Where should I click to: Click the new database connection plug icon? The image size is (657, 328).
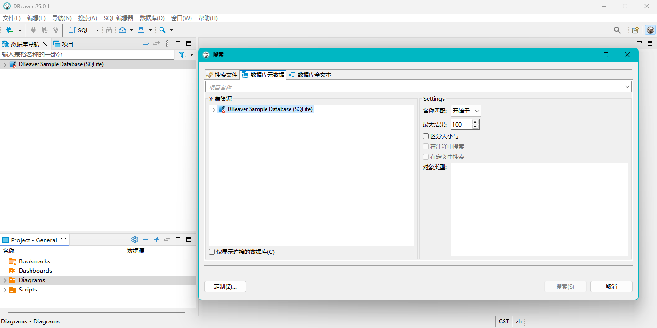9,30
